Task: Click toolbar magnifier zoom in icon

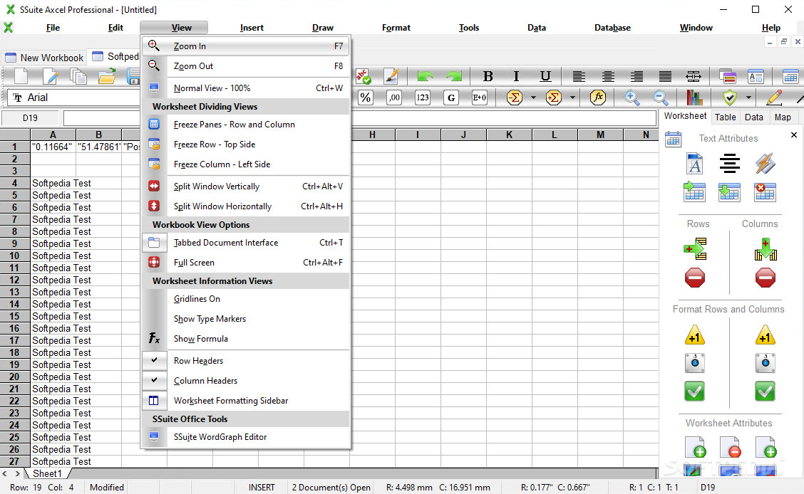Action: tap(632, 98)
